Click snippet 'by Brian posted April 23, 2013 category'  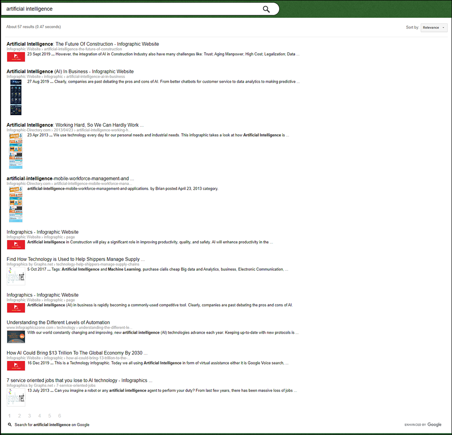(x=184, y=189)
